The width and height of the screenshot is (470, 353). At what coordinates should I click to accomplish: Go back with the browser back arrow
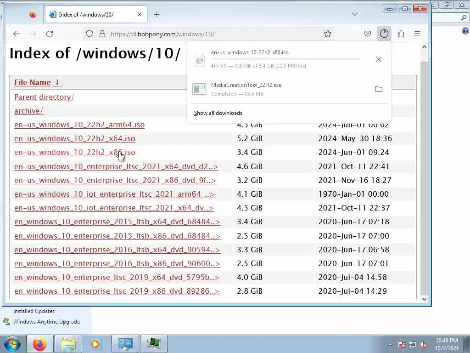(17, 34)
